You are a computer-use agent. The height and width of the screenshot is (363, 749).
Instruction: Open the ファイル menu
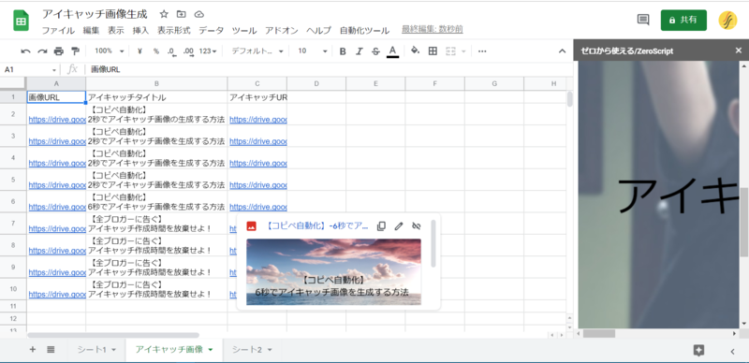tap(58, 31)
